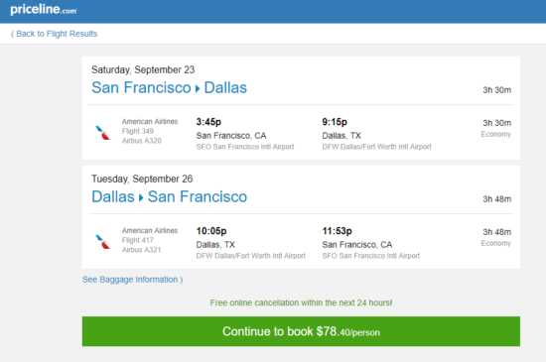Click the Tuesday, September 26 date label
The image size is (546, 362).
[142, 180]
